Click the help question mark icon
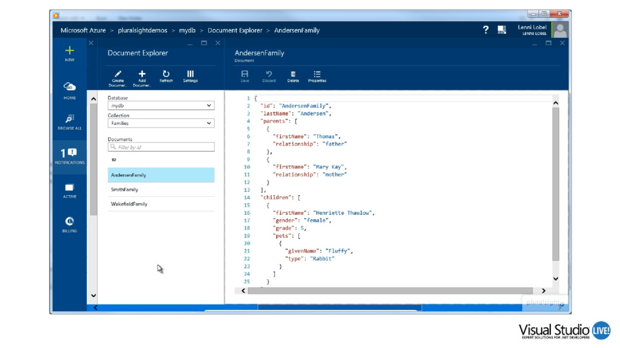The image size is (620, 348). [x=486, y=30]
